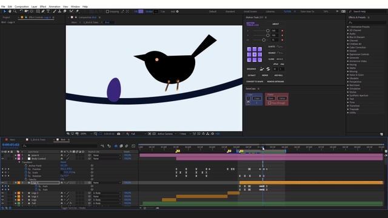The height and width of the screenshot is (218, 388).
Task: Click the Motion Tools Sequence layers icon
Action: (x=262, y=69)
